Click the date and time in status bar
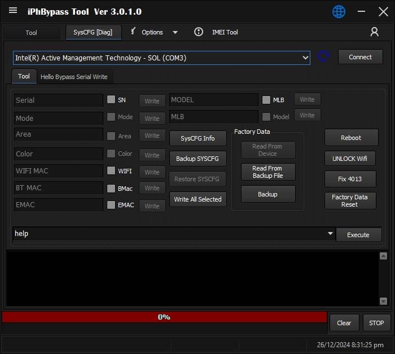 350,344
